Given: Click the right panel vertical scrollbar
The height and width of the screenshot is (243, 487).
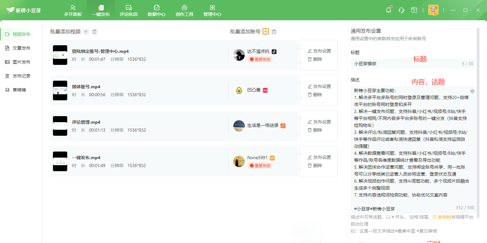Looking at the screenshot, I should pos(478,123).
